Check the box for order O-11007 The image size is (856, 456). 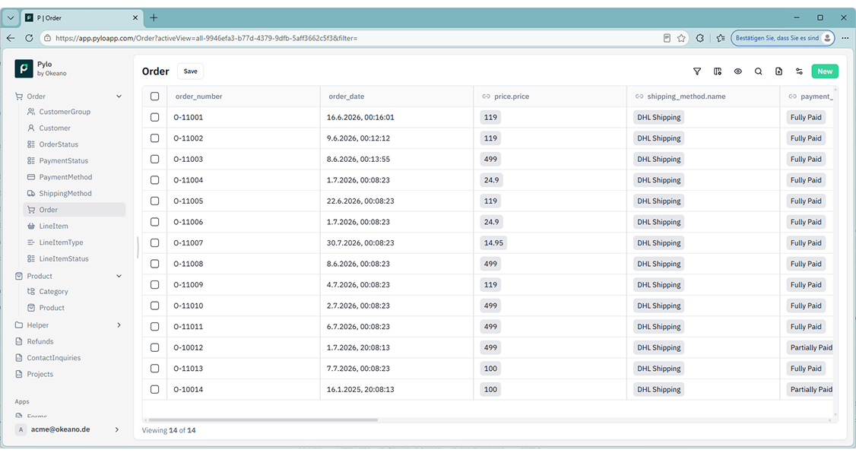[154, 242]
